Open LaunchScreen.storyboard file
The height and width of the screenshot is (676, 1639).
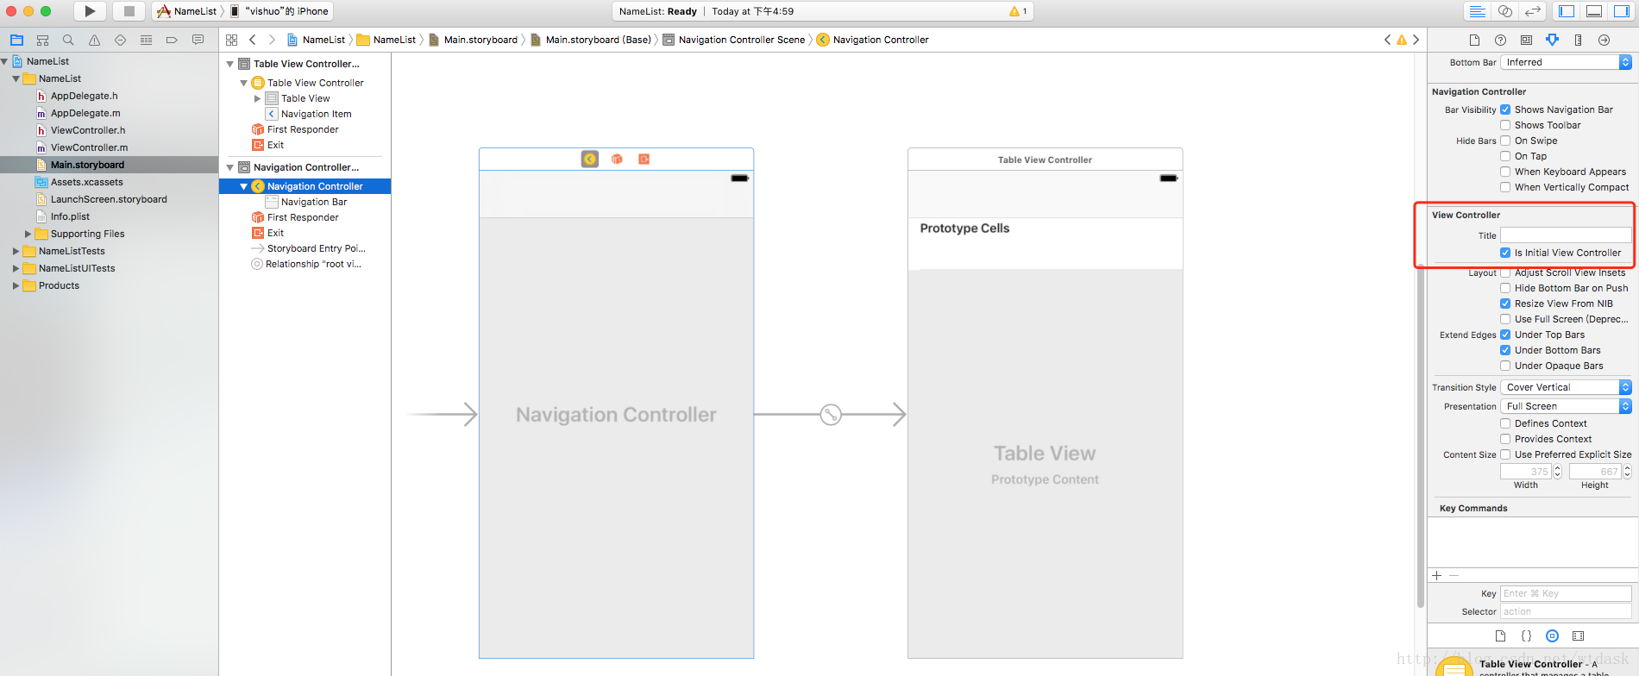[109, 199]
